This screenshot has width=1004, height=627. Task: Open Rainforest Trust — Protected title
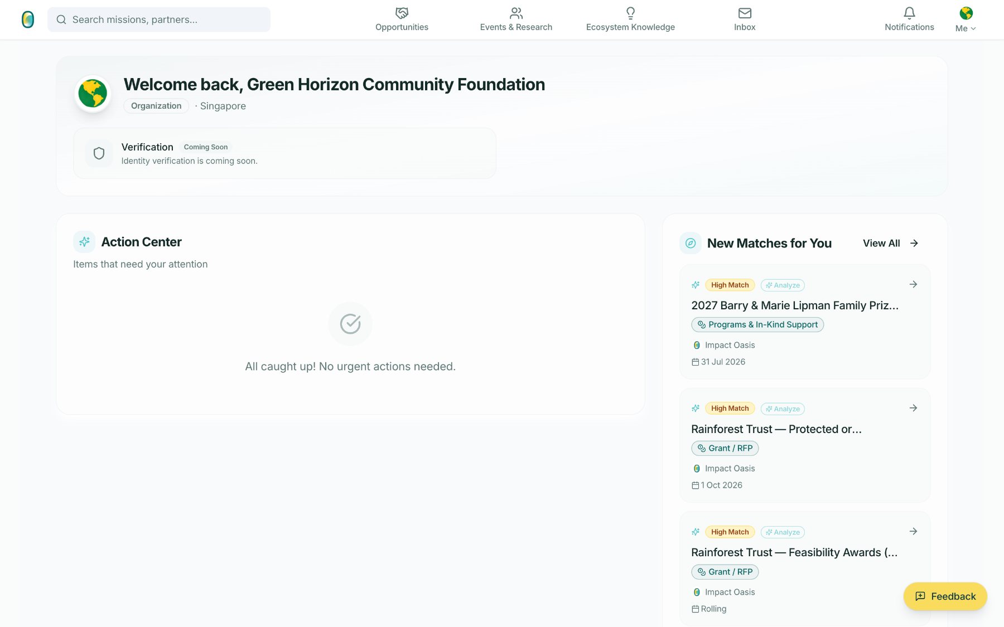(x=776, y=429)
